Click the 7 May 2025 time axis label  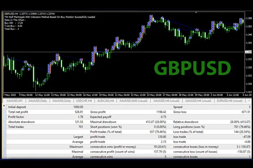[10, 95]
